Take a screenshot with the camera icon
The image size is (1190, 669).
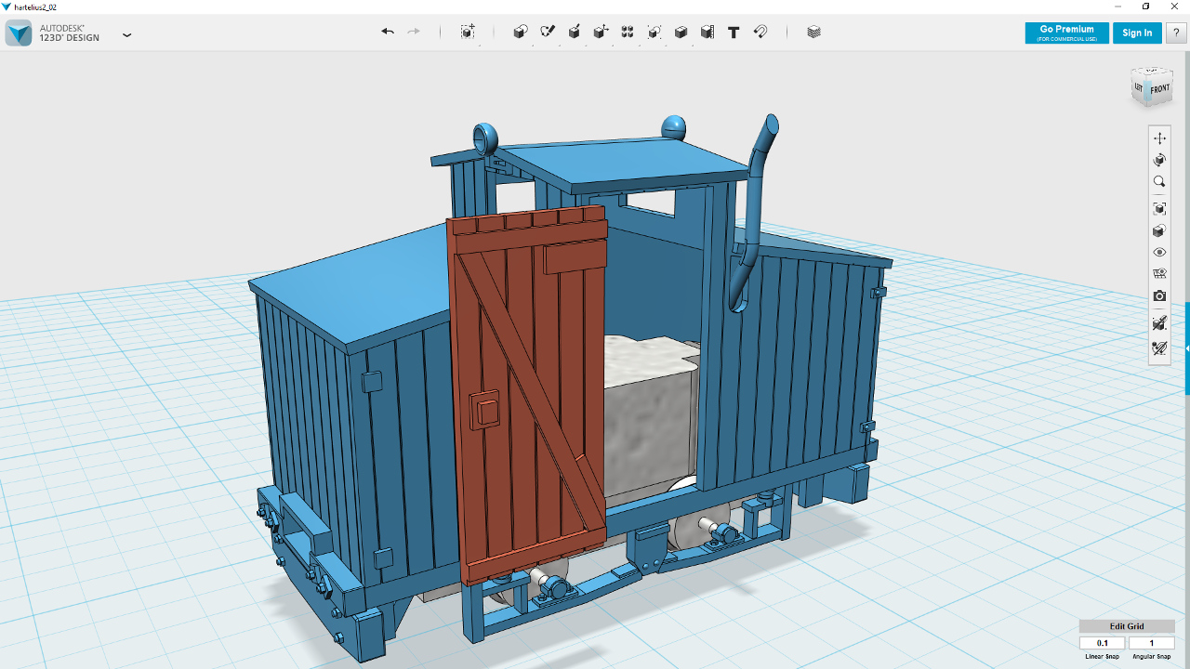point(1159,296)
